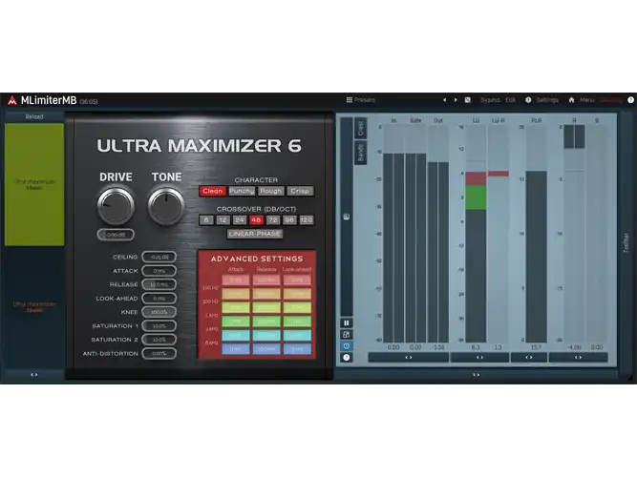637x477 pixels.
Task: Select the dark Ultra maximizer device below
Action: point(34,307)
